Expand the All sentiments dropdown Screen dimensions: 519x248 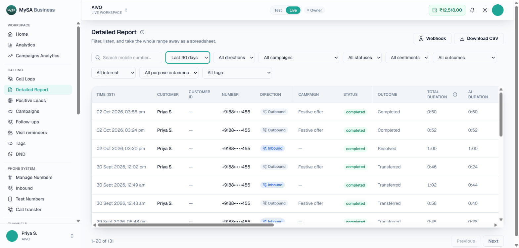407,57
